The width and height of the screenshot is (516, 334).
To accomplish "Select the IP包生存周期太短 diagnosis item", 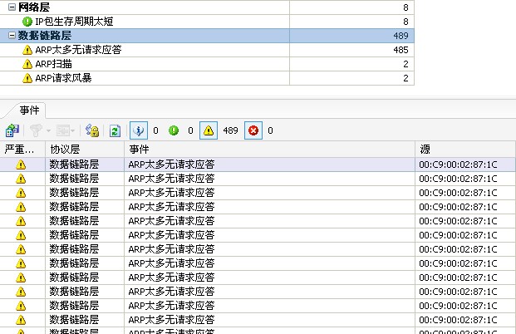I will point(207,22).
